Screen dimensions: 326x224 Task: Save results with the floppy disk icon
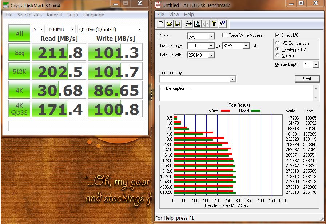click(x=178, y=24)
